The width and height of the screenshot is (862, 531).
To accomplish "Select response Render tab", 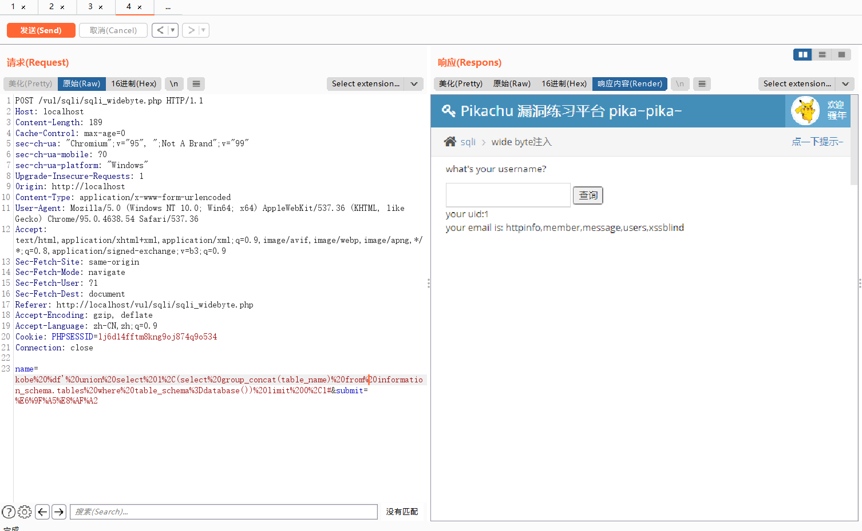I will pos(630,83).
